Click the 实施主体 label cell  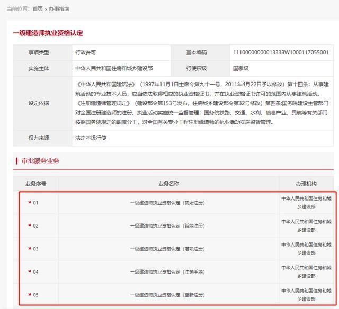point(42,68)
